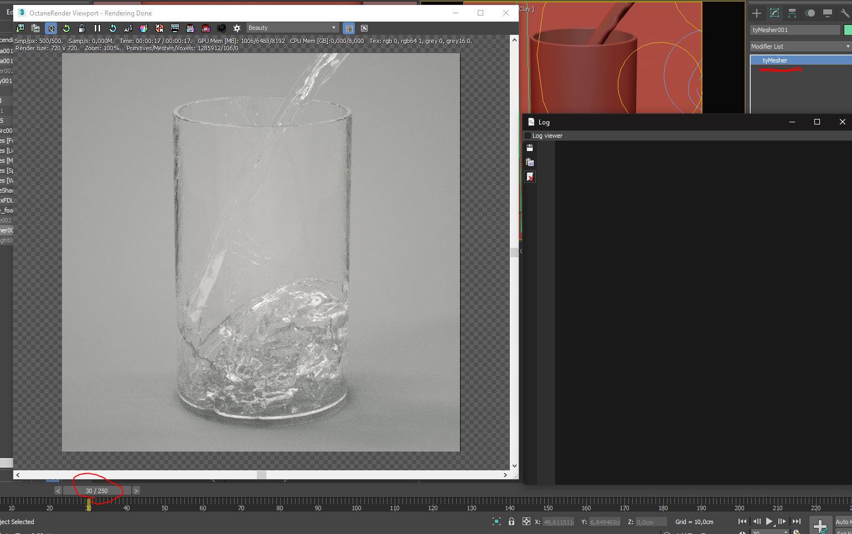This screenshot has height=534, width=852.
Task: Toggle the highlighted Q button in Octane toolbar
Action: (51, 28)
